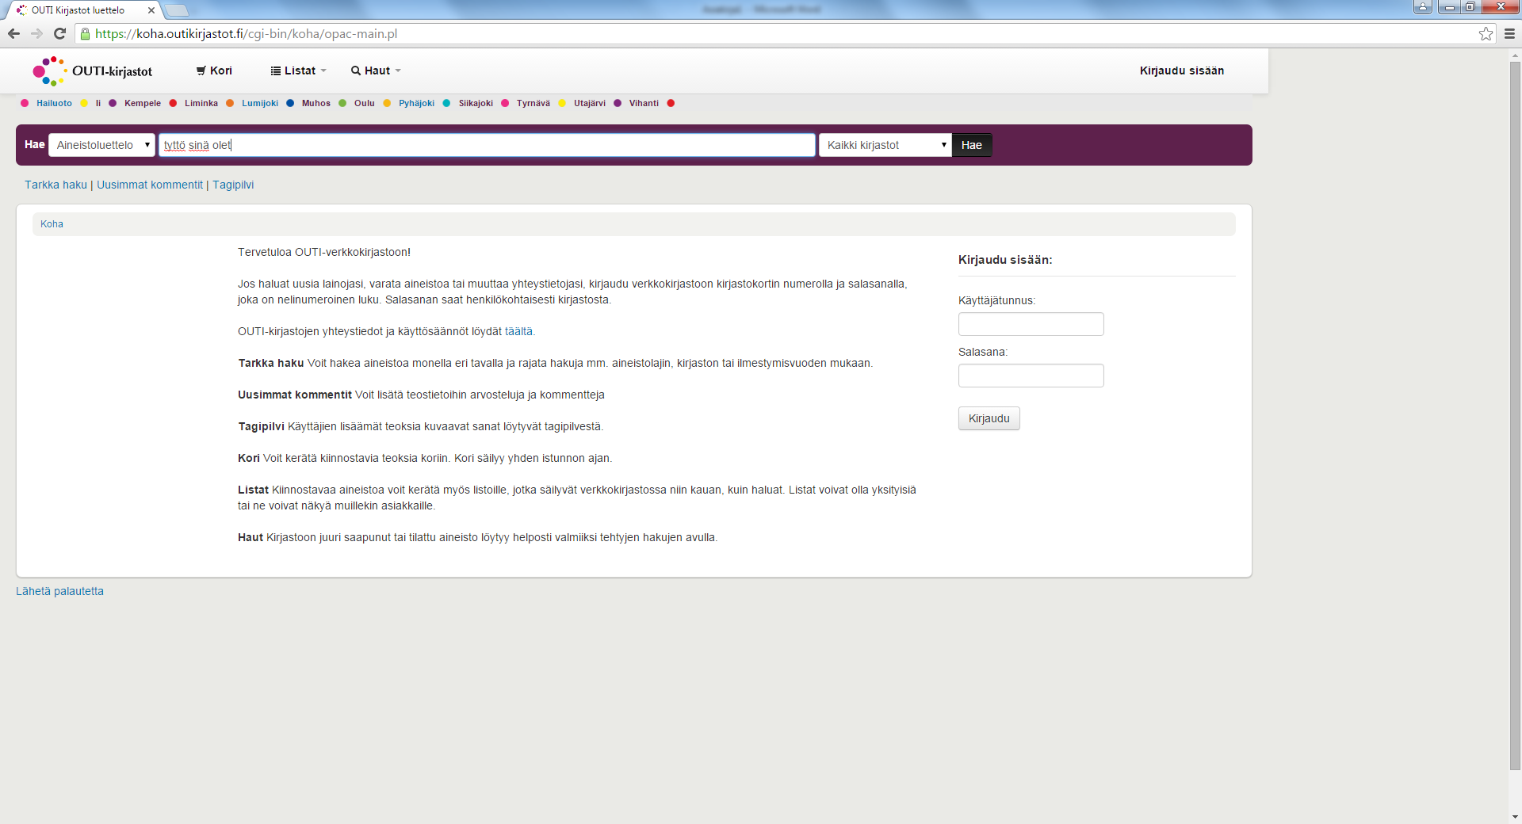Viewport: 1522px width, 824px height.
Task: Reload the page with the refresh icon
Action: pos(59,33)
